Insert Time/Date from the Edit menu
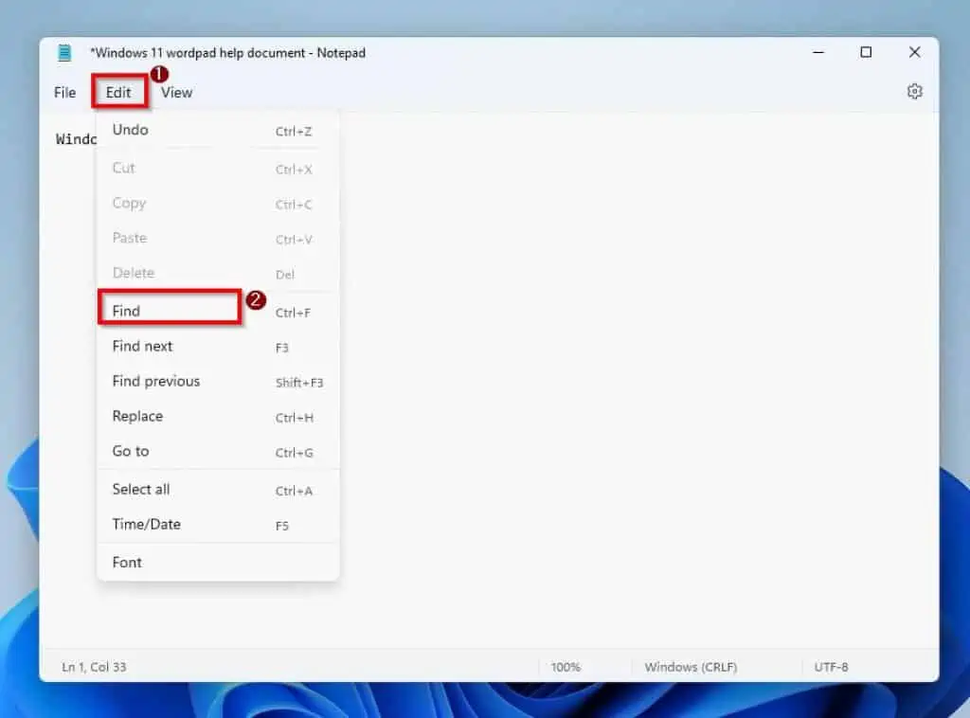This screenshot has height=718, width=970. (x=218, y=525)
